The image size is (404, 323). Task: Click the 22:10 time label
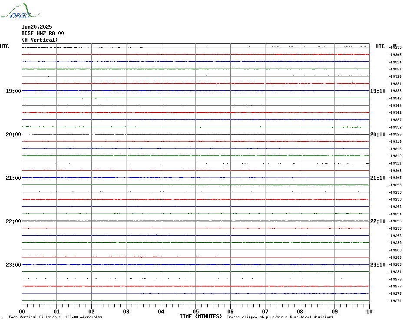click(378, 221)
